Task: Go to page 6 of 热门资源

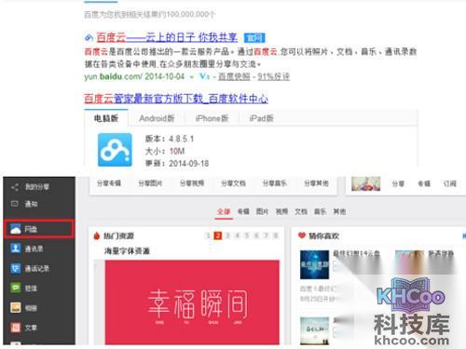Action: pyautogui.click(x=256, y=235)
